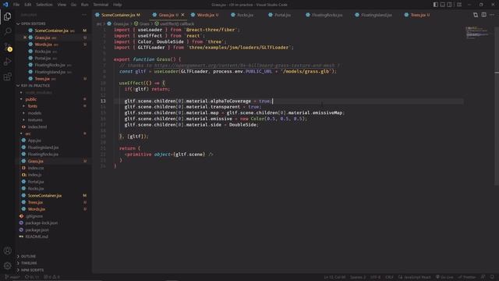The width and height of the screenshot is (499, 281).
Task: Expand the textures folder
Action: (x=35, y=119)
